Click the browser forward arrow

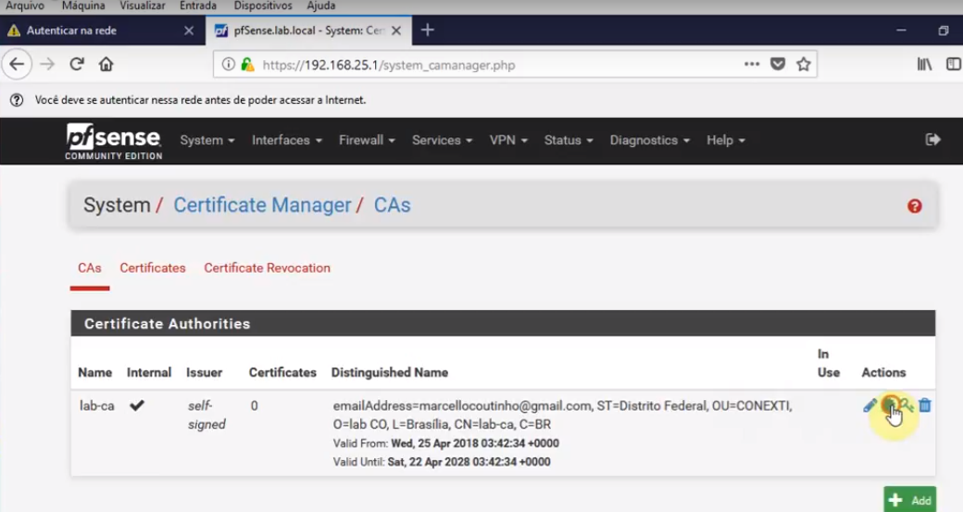47,65
